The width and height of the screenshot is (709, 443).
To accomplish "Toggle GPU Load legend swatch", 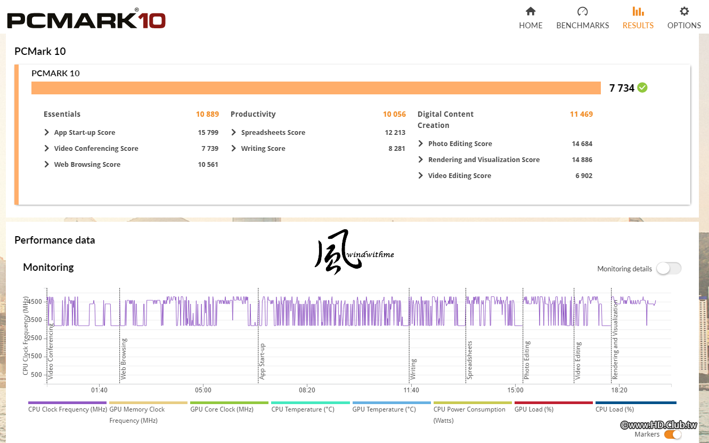I will click(x=553, y=402).
